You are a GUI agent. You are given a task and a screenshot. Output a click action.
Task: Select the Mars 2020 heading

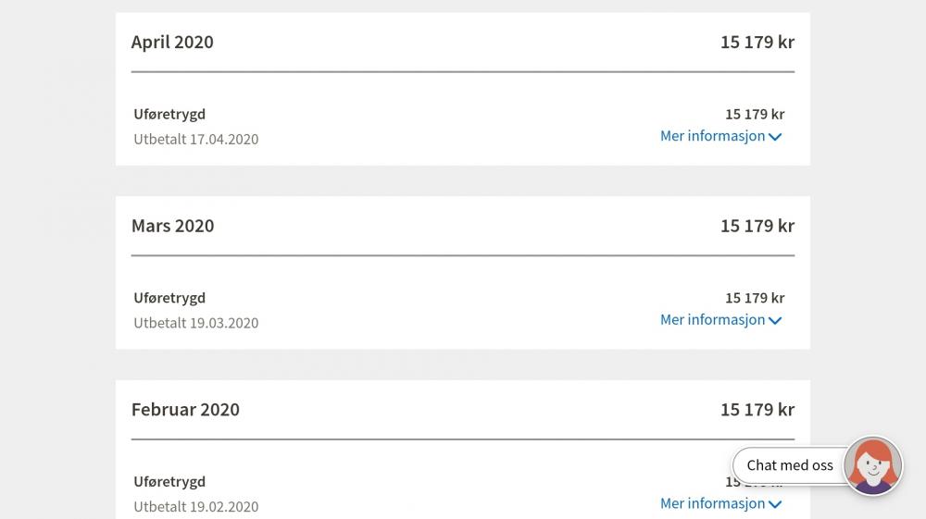click(172, 226)
